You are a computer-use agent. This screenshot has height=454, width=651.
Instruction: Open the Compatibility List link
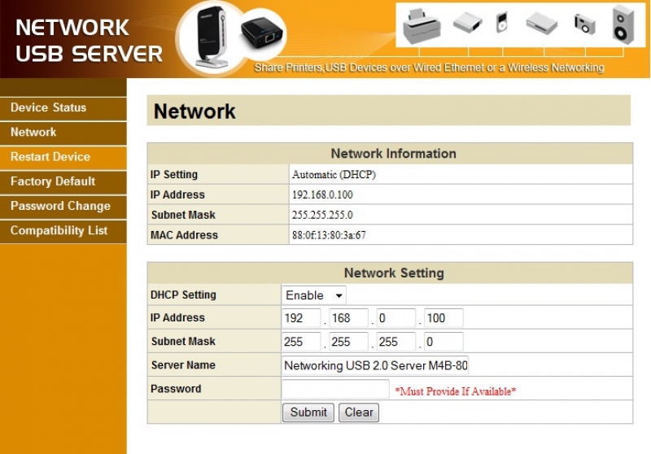point(59,230)
